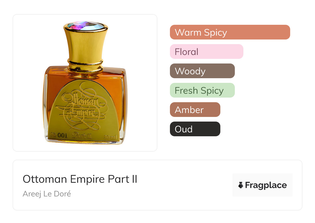315x223 pixels.
Task: Open the Areej Le Doré brand link
Action: pos(47,194)
